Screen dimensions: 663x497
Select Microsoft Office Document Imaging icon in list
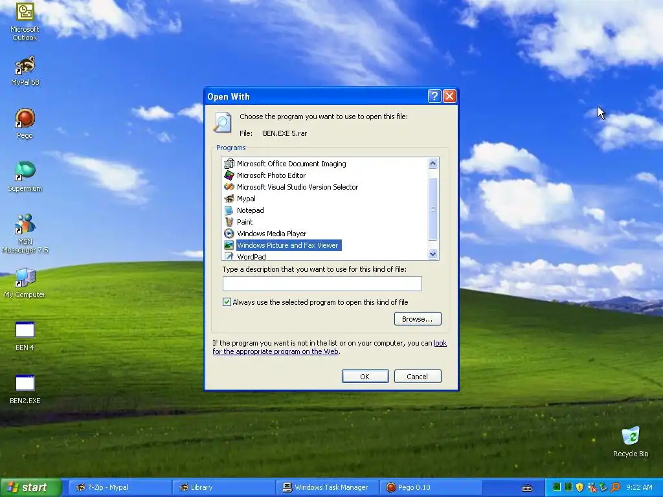[229, 164]
